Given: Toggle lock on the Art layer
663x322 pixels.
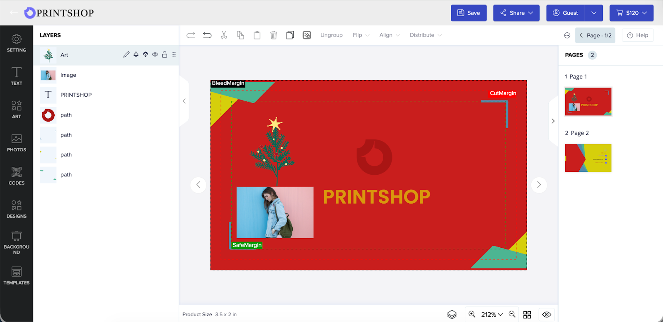Looking at the screenshot, I should tap(165, 55).
